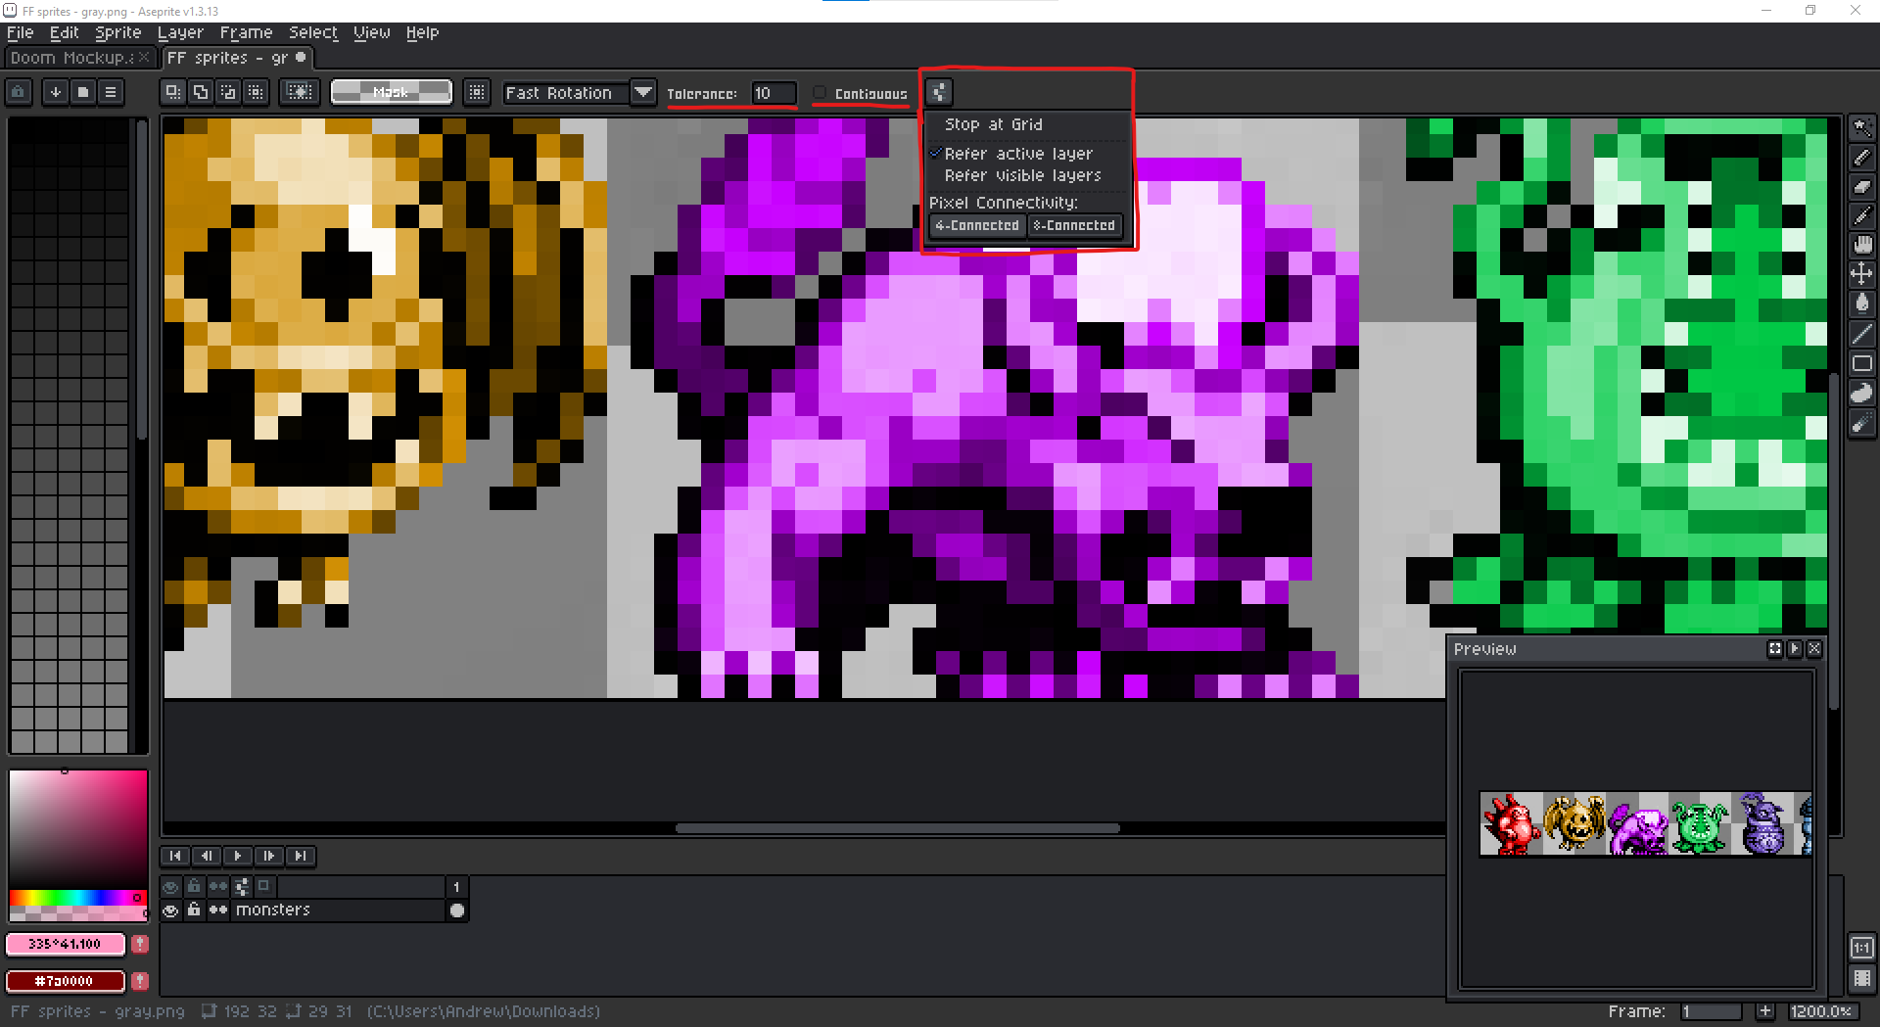Image resolution: width=1880 pixels, height=1027 pixels.
Task: Close the Preview window
Action: 1814,649
